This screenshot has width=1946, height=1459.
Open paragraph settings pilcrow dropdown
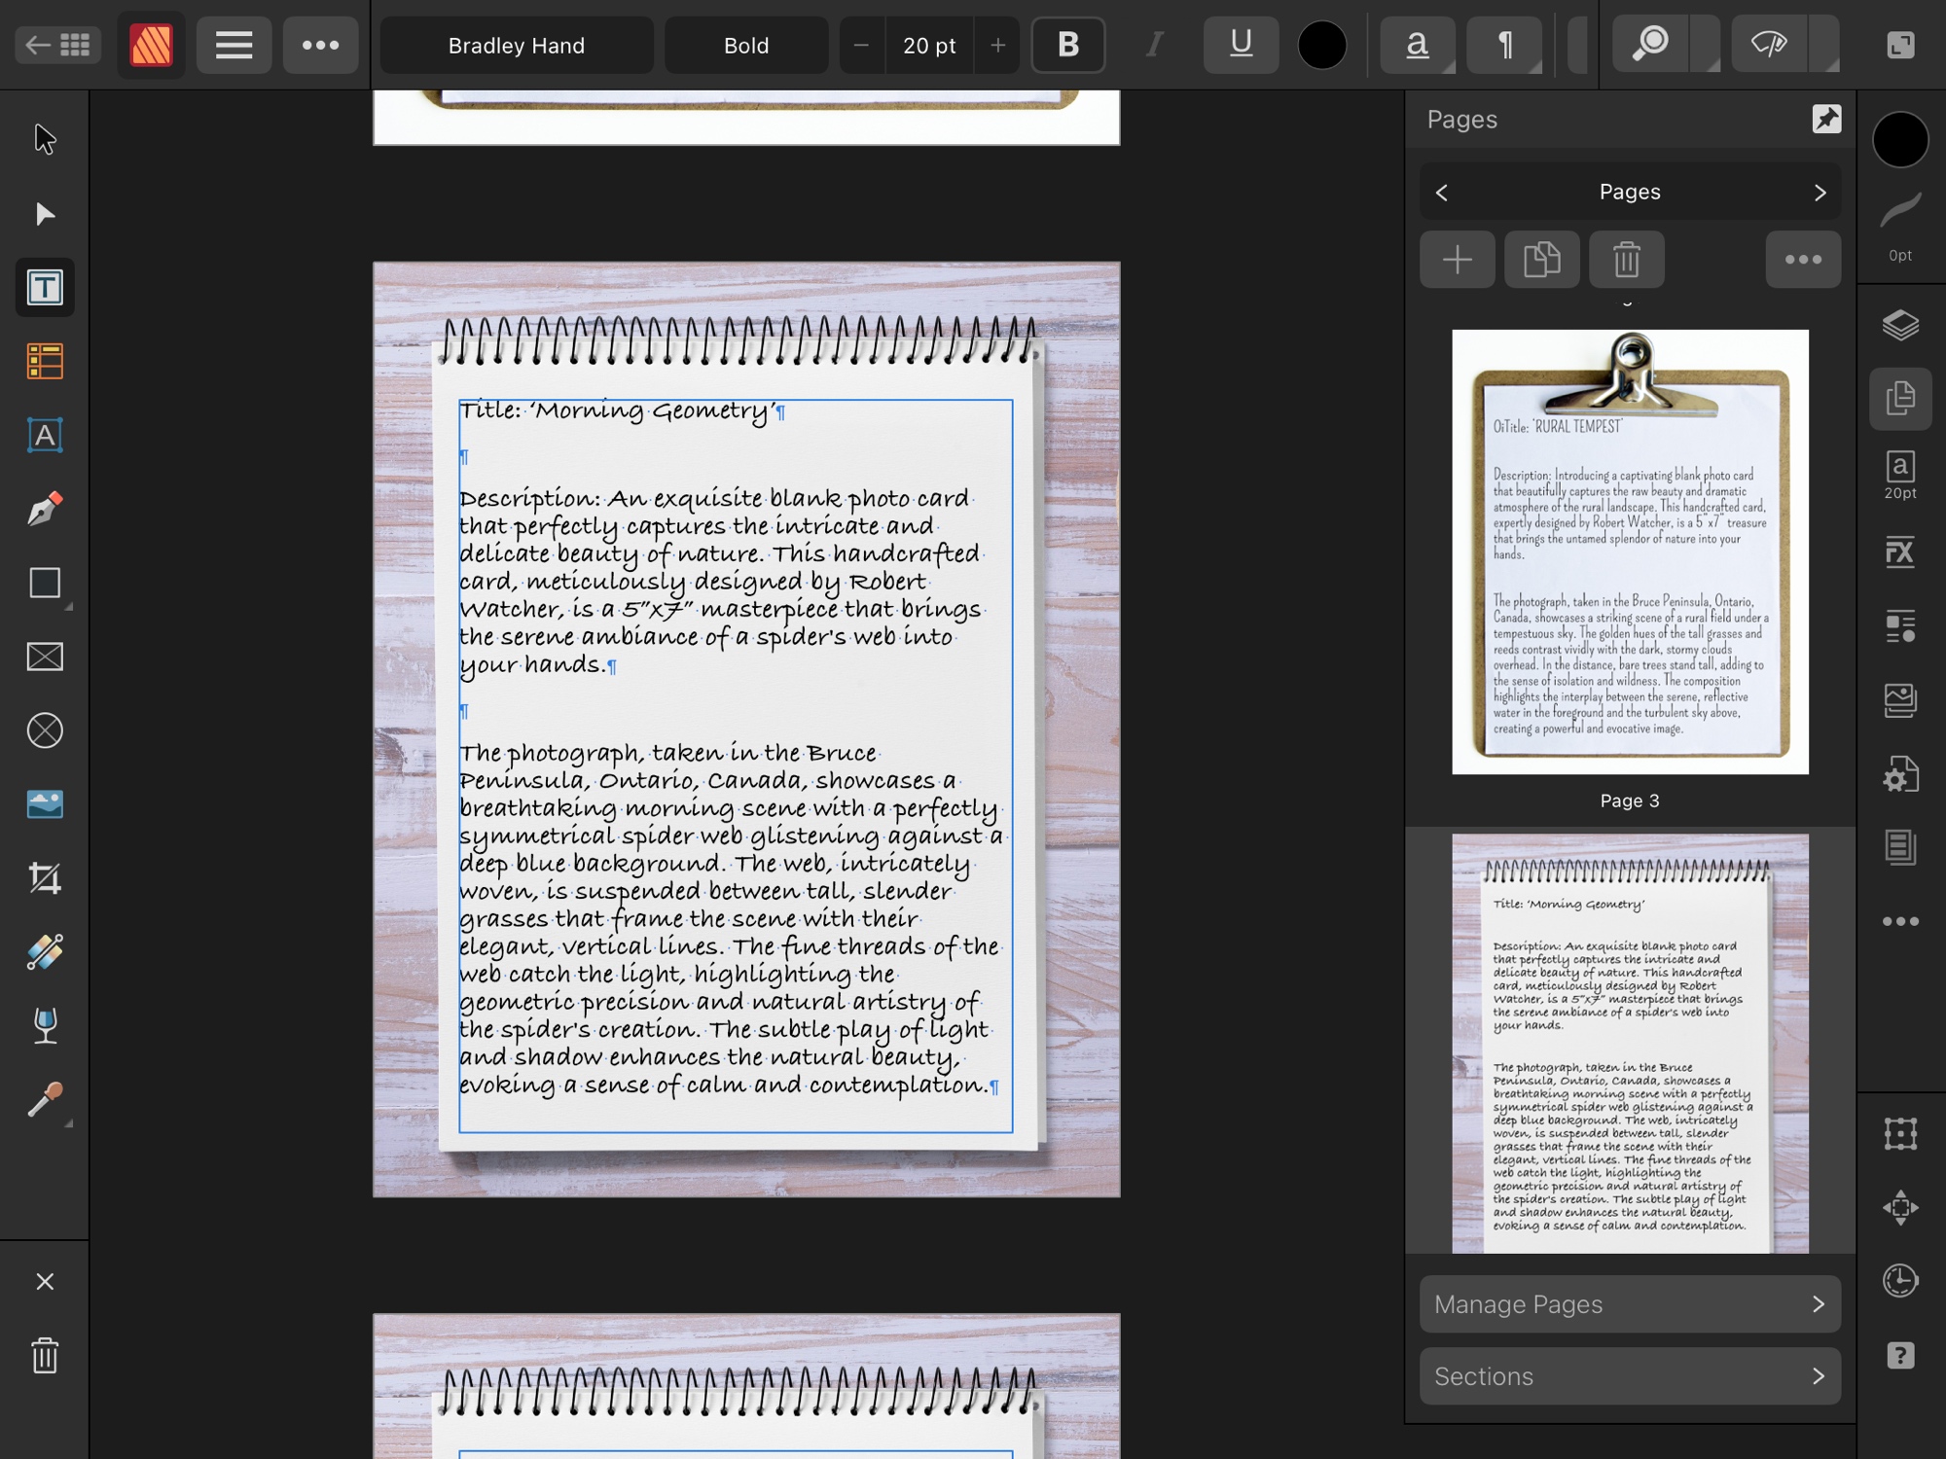(x=1505, y=45)
